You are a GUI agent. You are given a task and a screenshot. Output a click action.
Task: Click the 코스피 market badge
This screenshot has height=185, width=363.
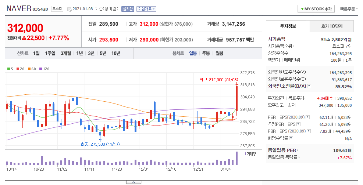[x=57, y=9]
